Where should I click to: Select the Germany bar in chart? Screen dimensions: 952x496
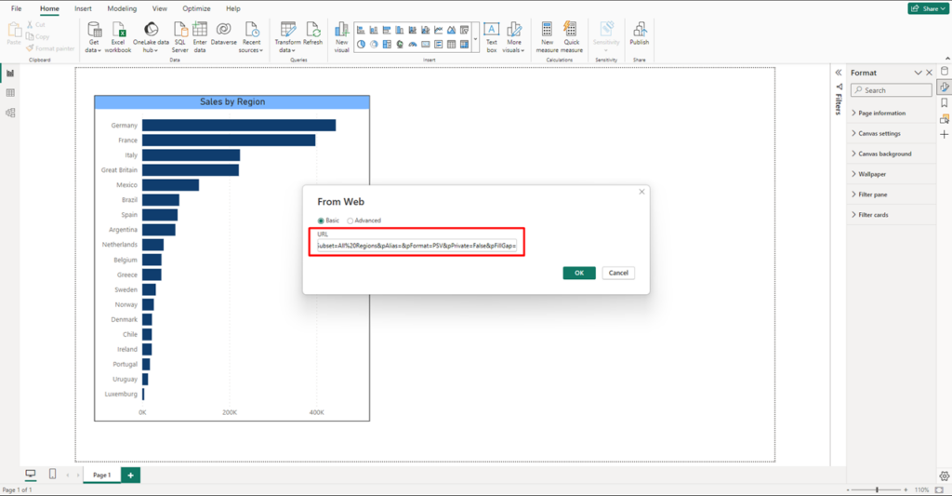[239, 126]
